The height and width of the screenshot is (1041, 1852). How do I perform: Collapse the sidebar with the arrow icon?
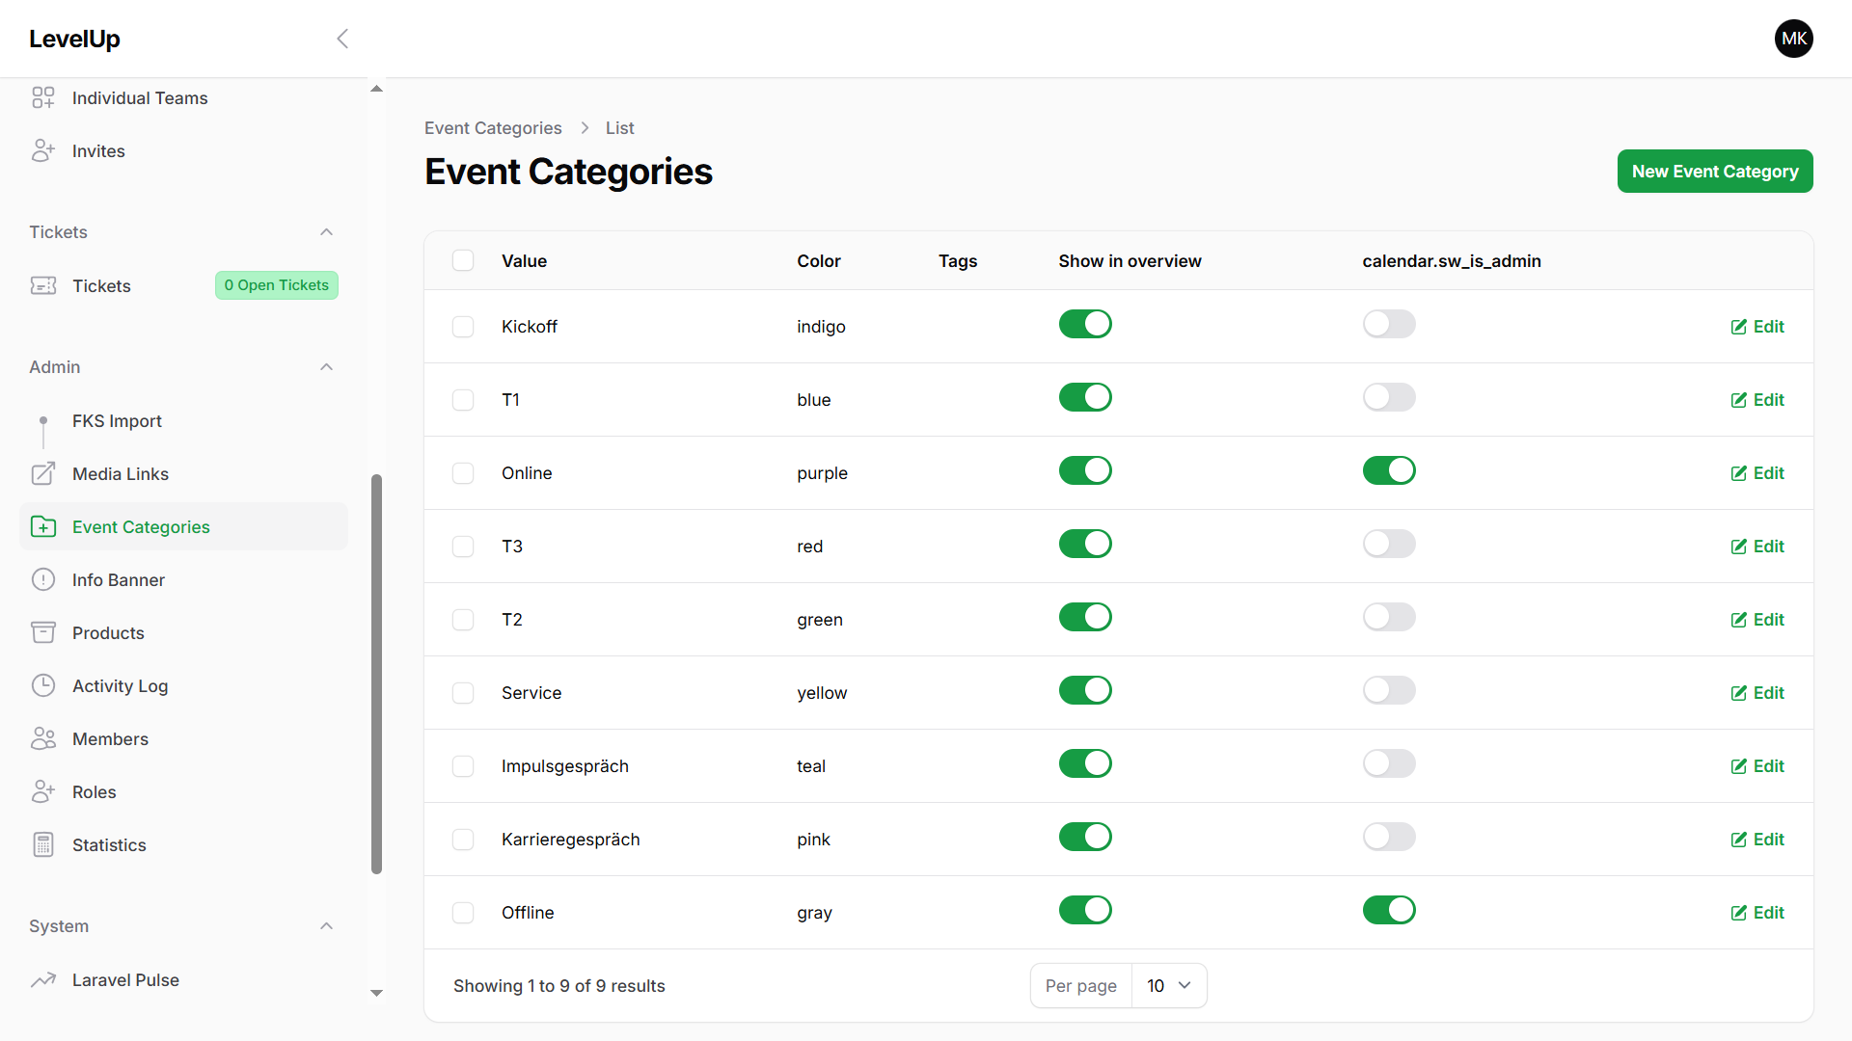(342, 39)
